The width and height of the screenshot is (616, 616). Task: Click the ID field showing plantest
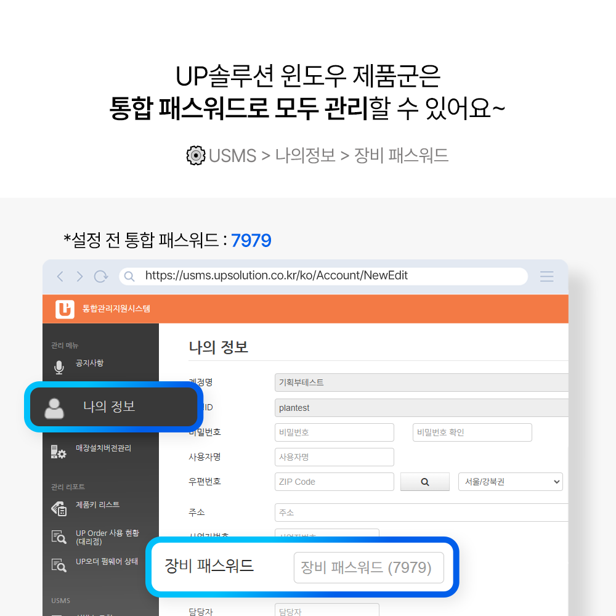[x=421, y=408]
